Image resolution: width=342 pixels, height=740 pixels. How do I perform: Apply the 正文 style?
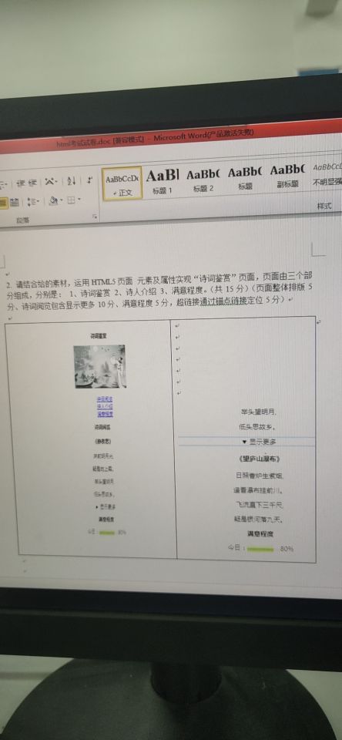pyautogui.click(x=122, y=183)
